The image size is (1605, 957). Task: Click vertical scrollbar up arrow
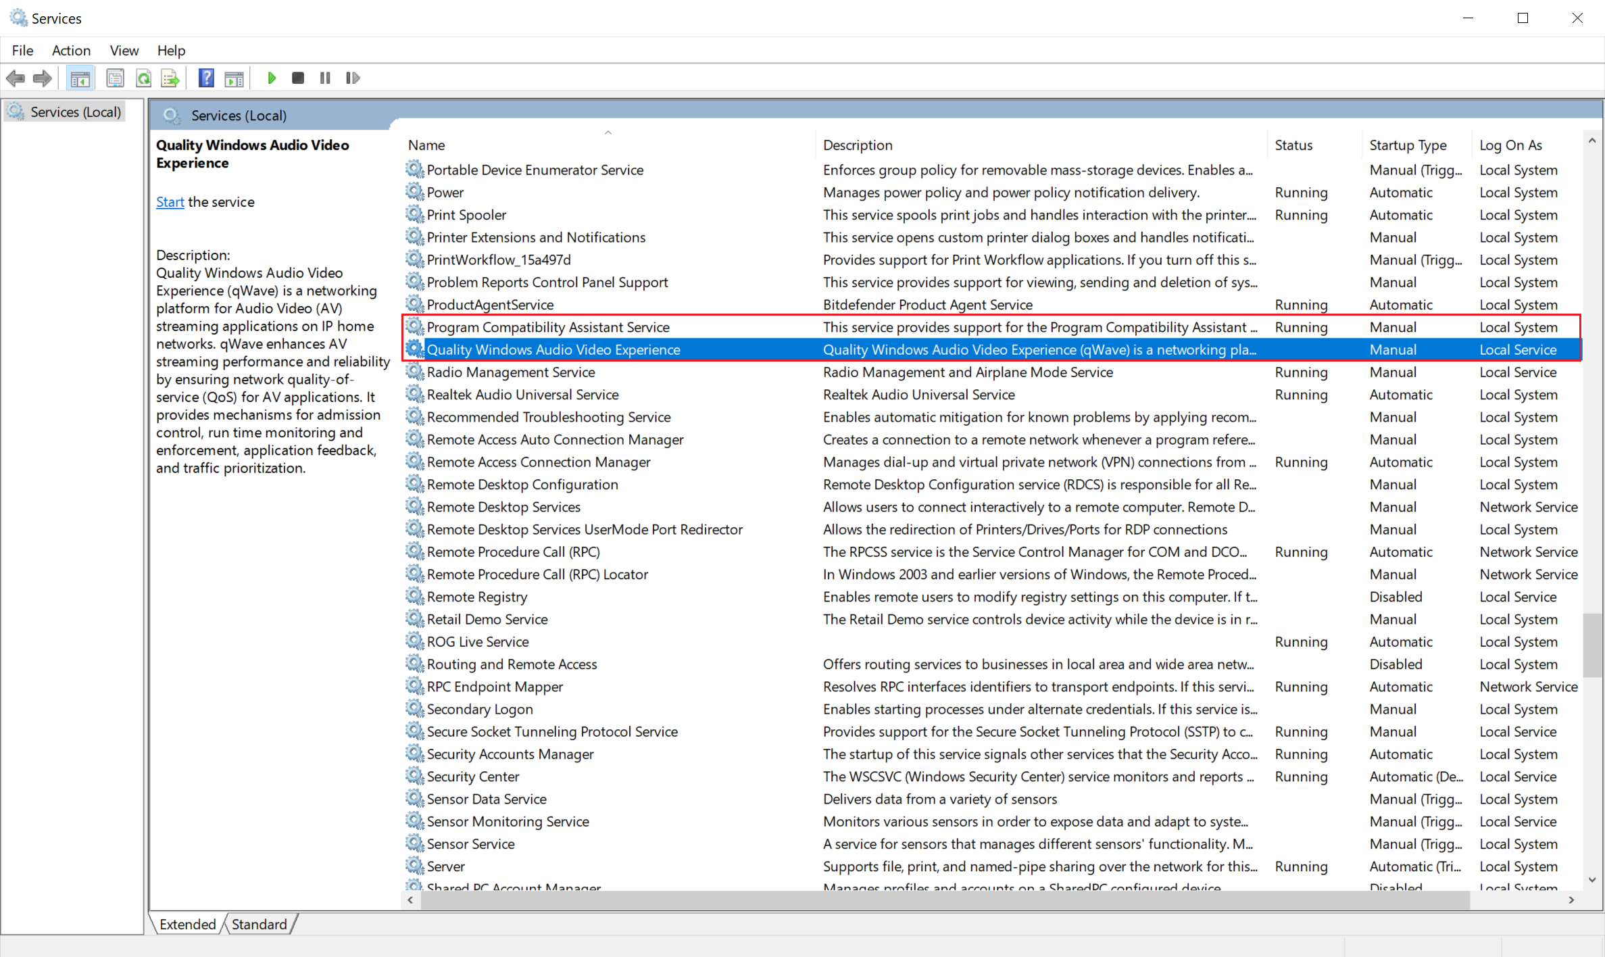coord(1592,141)
